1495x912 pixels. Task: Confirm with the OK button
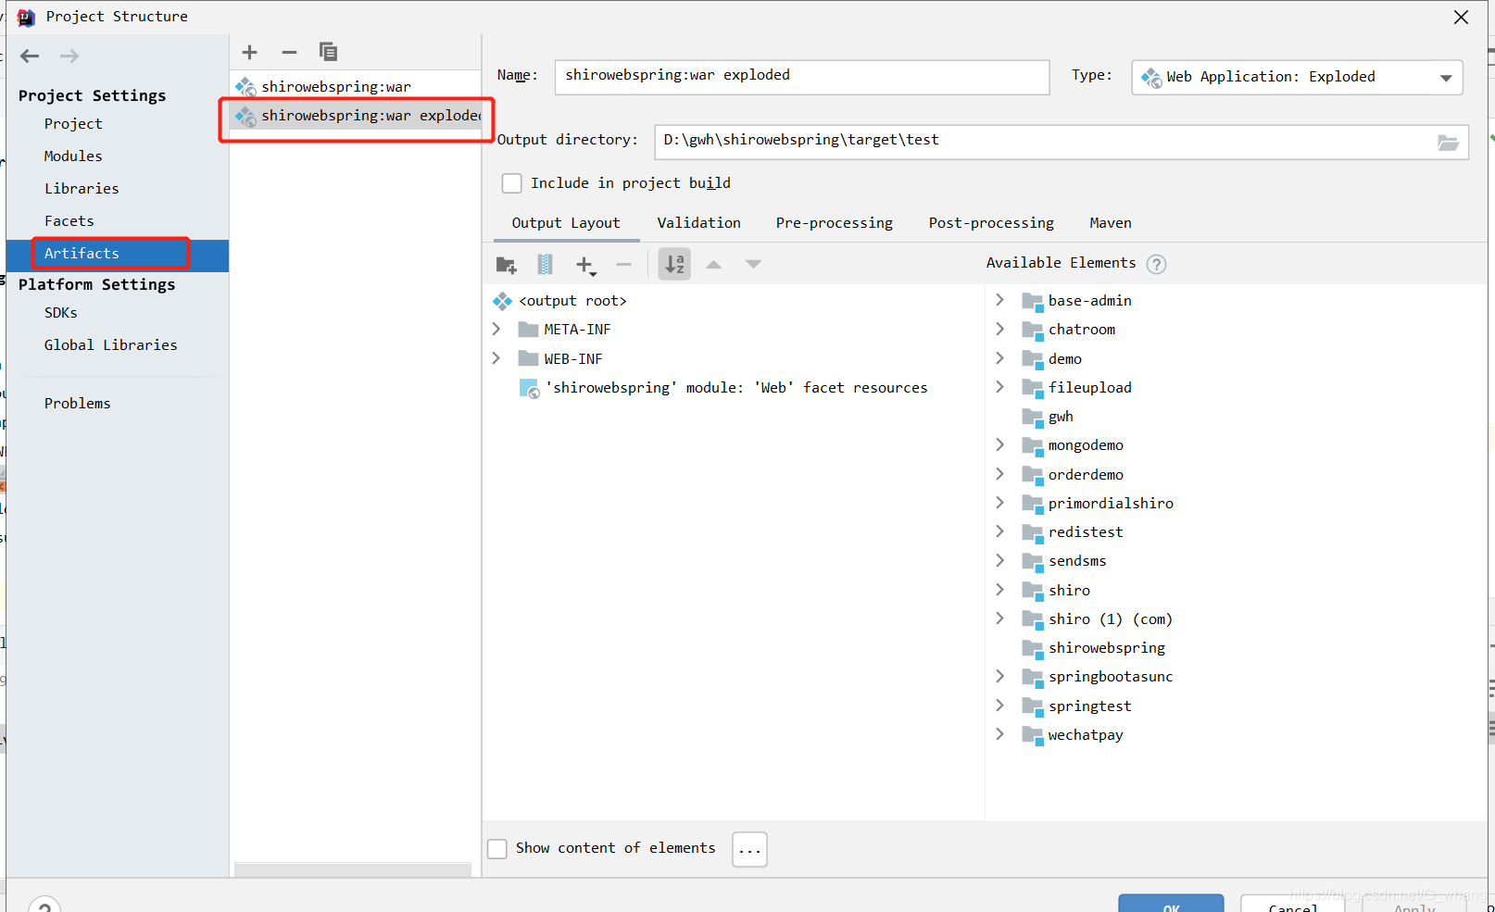[x=1171, y=905]
